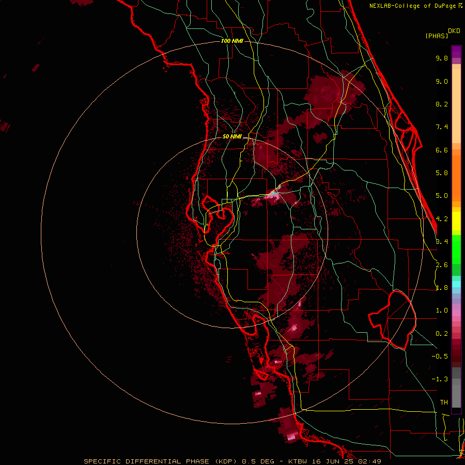Click the 6.6 scale value

(442, 150)
